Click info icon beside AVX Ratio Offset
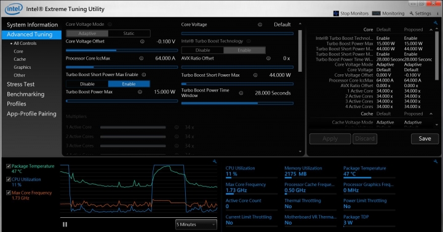Viewport: 443px width, 232px height. click(268, 58)
